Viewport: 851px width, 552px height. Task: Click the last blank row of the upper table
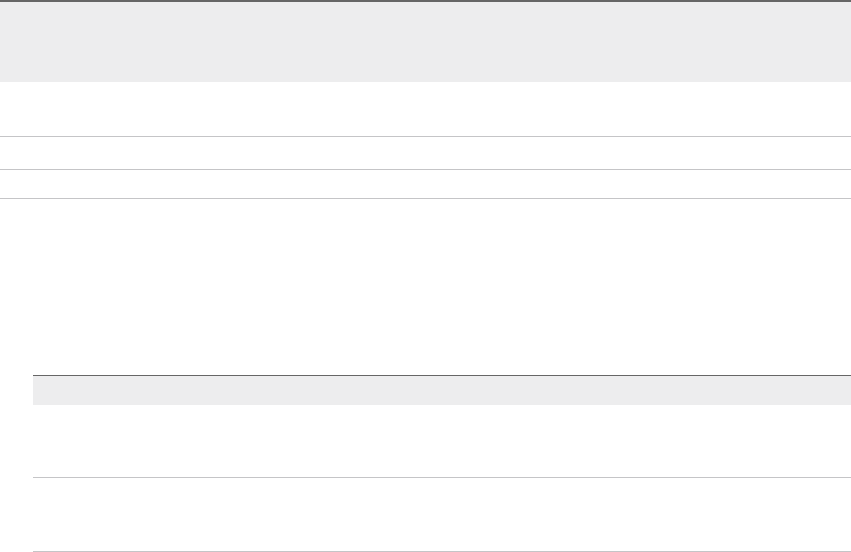(425, 217)
